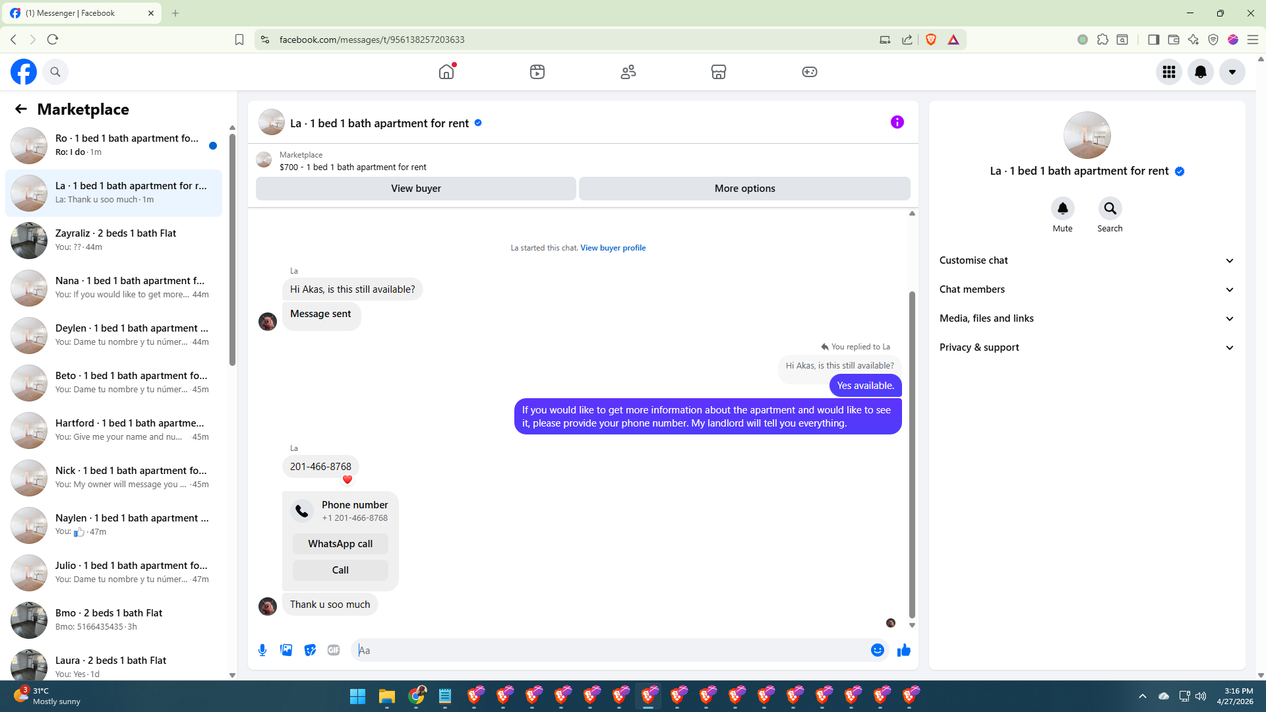This screenshot has height=712, width=1266.
Task: Open the View buyer profile link
Action: tap(613, 248)
